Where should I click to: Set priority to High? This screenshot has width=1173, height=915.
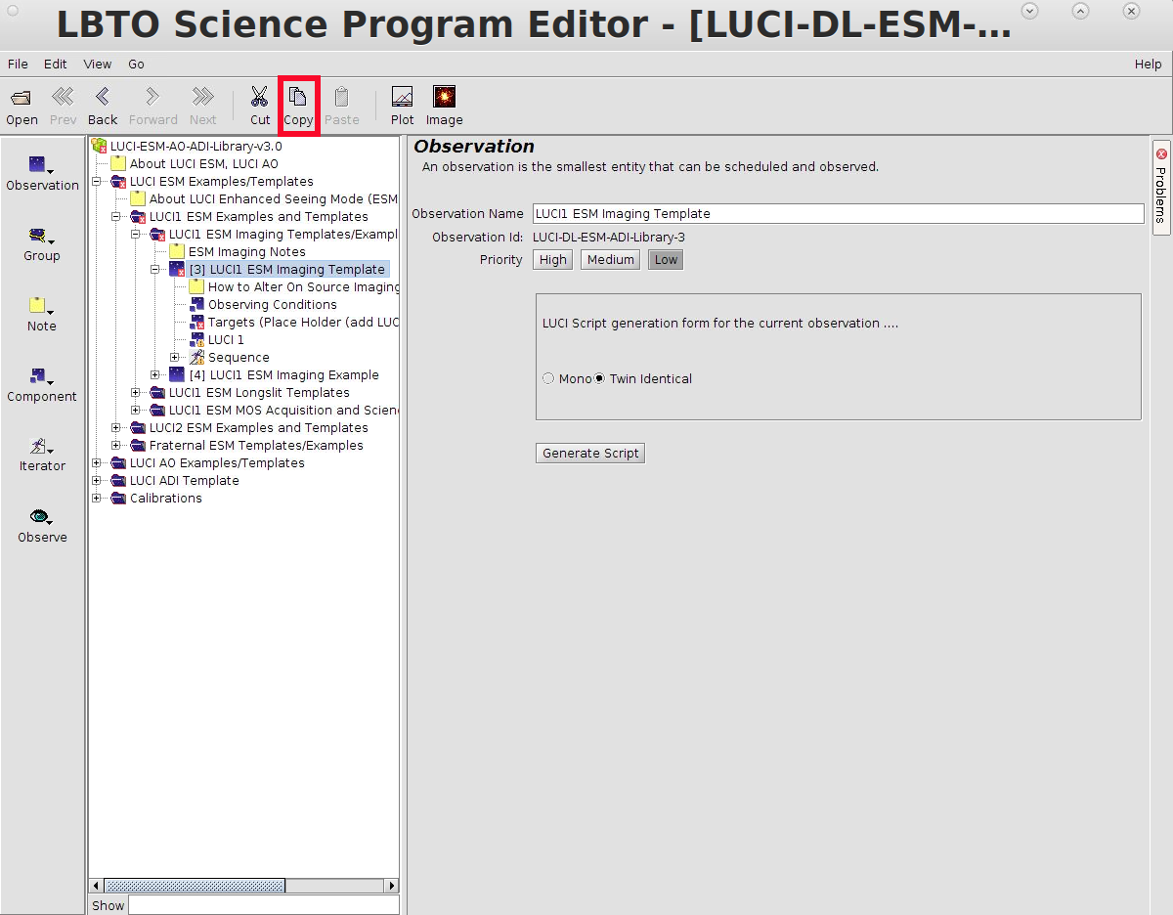coord(552,259)
